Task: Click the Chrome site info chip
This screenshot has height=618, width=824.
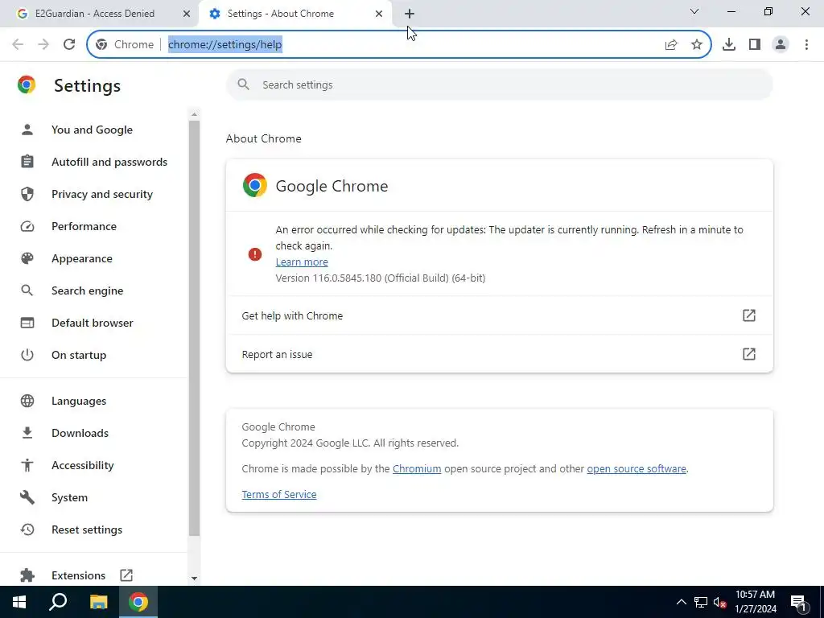Action: pos(125,45)
